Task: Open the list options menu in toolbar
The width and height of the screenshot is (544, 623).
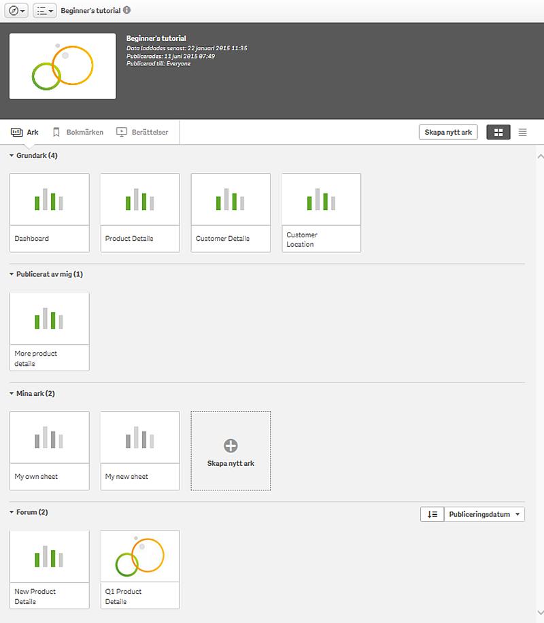Action: 44,11
